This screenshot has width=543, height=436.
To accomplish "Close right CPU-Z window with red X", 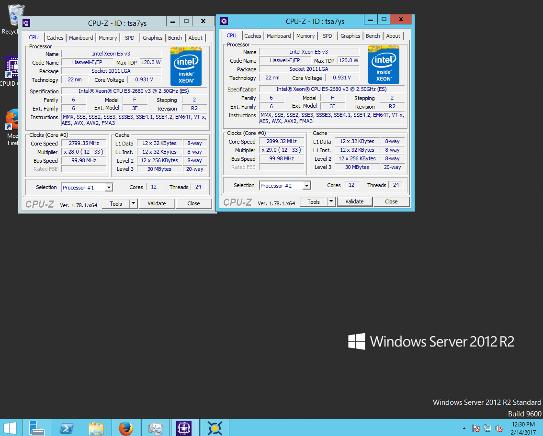I will 401,19.
